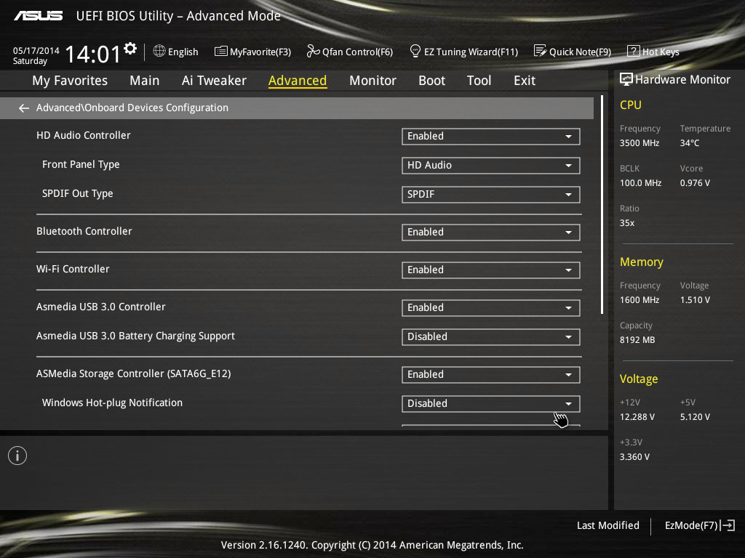Click 0.976 V Vcore value
The width and height of the screenshot is (745, 558).
pyautogui.click(x=695, y=182)
